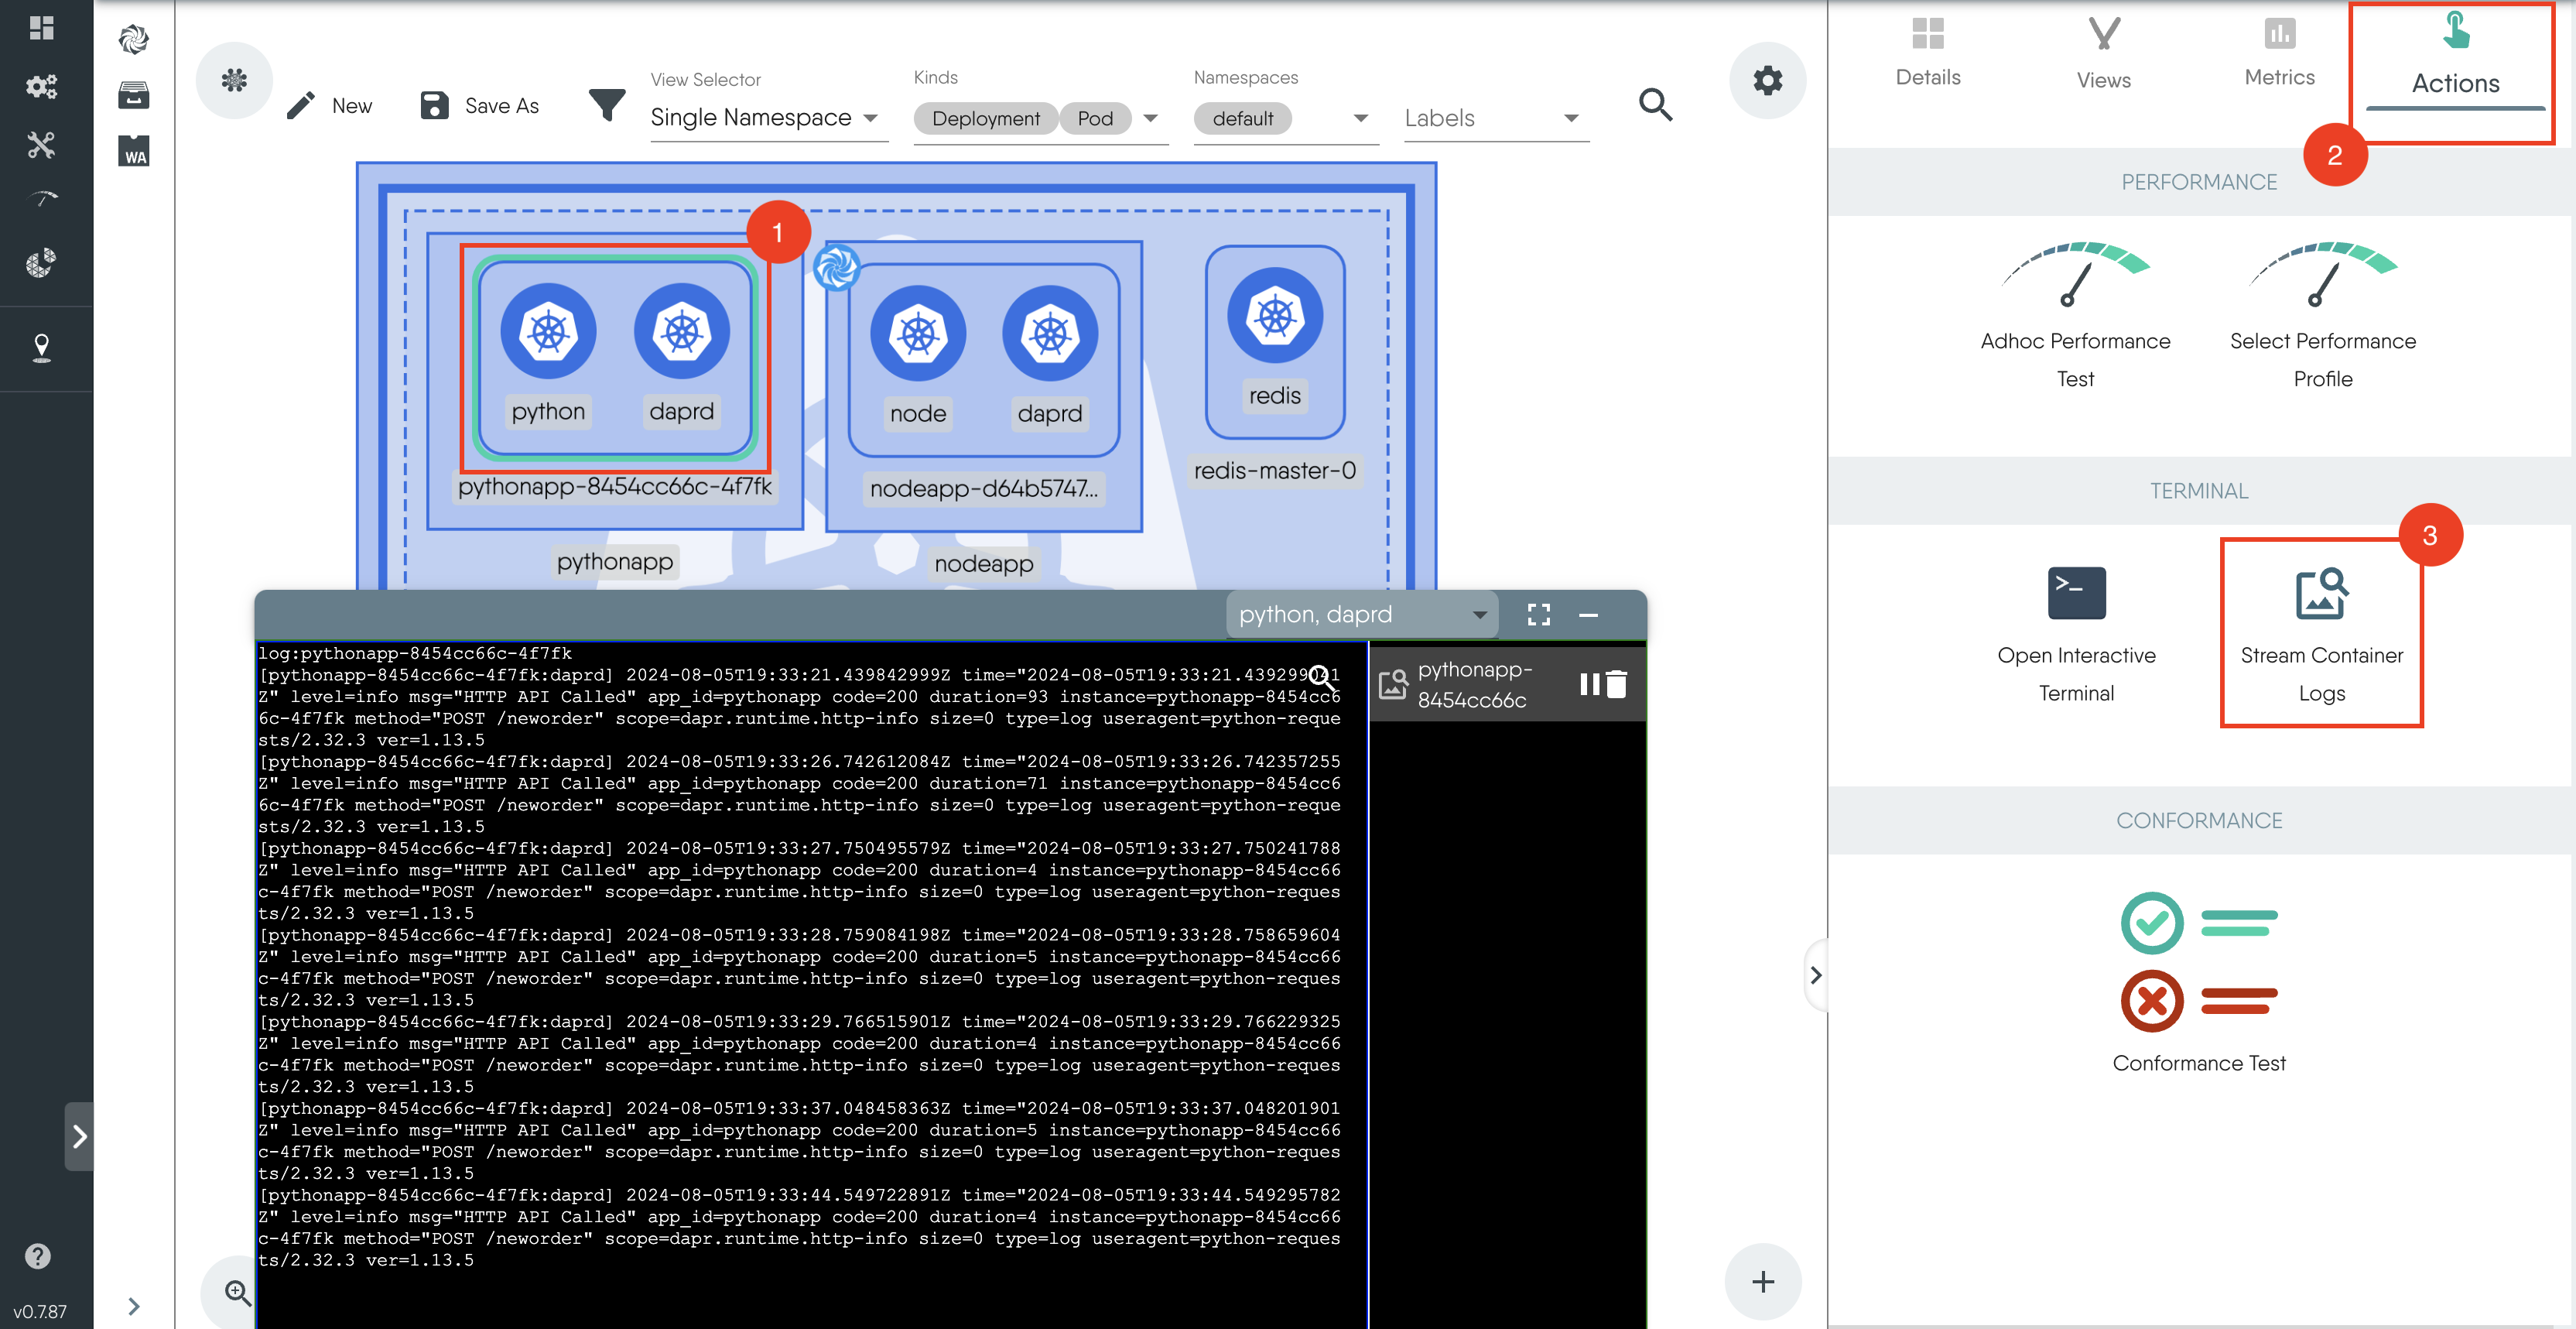The height and width of the screenshot is (1329, 2576).
Task: Click the filter funnel icon
Action: coord(606,104)
